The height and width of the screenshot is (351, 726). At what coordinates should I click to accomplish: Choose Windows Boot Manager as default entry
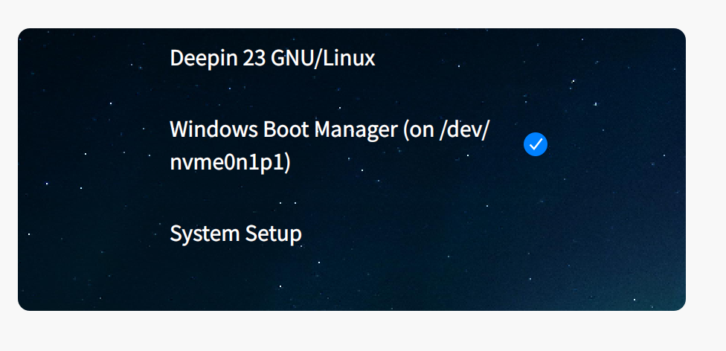pos(330,145)
